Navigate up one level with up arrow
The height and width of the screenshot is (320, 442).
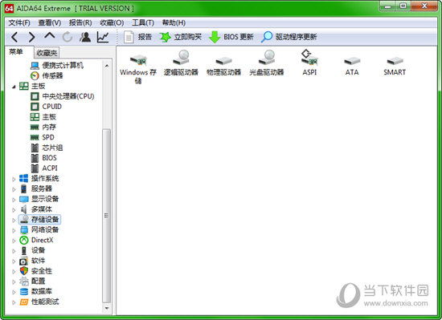point(50,36)
